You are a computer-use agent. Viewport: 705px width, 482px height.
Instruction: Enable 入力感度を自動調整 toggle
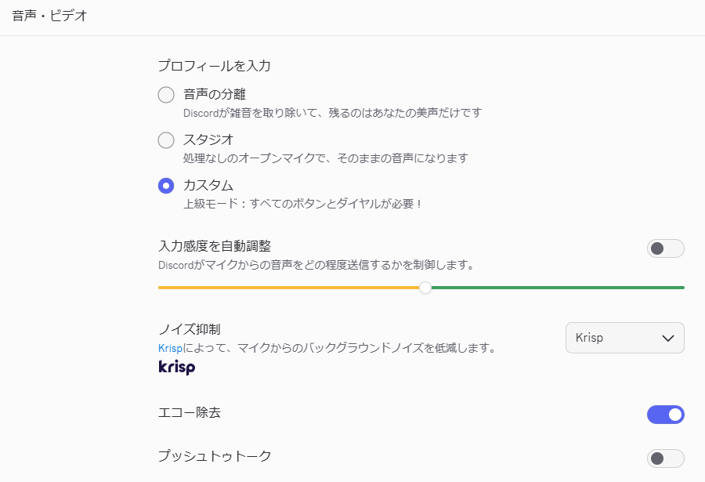click(x=665, y=248)
